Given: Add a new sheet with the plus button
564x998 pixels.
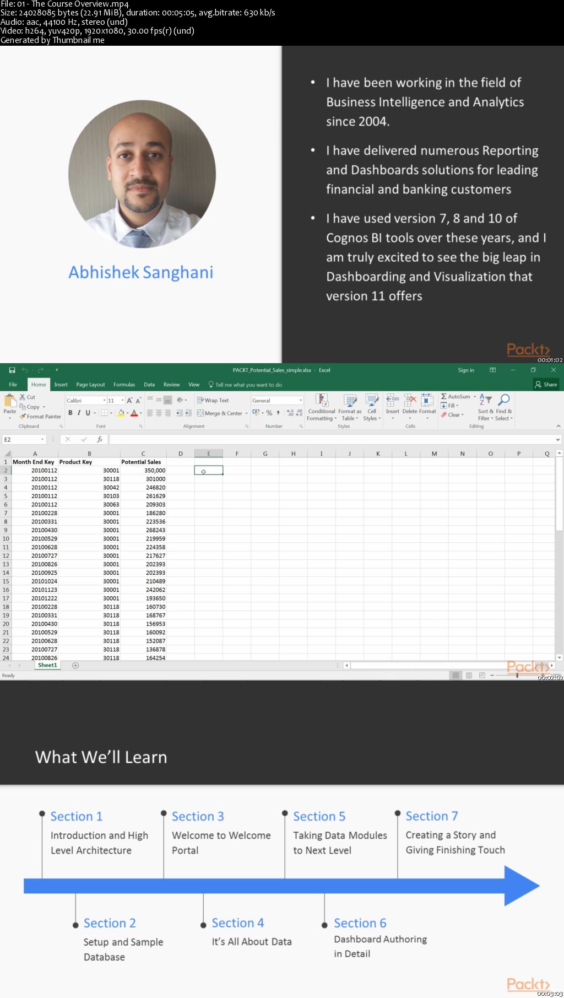Looking at the screenshot, I should tap(75, 666).
